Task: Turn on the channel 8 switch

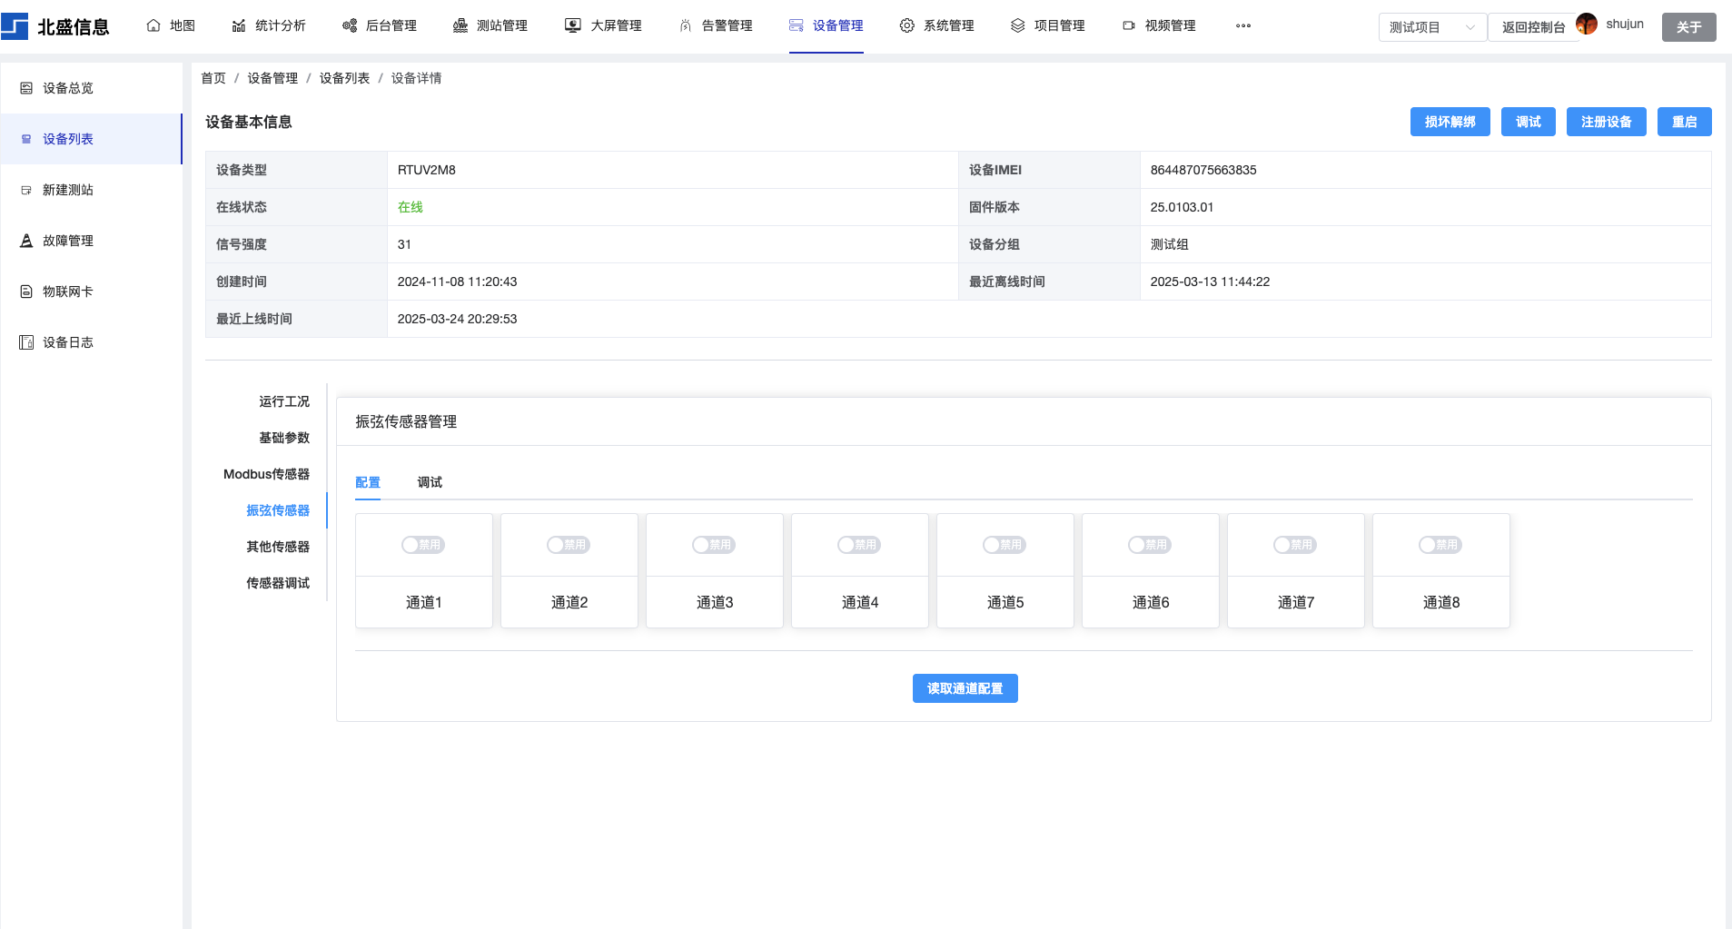Action: tap(1440, 545)
